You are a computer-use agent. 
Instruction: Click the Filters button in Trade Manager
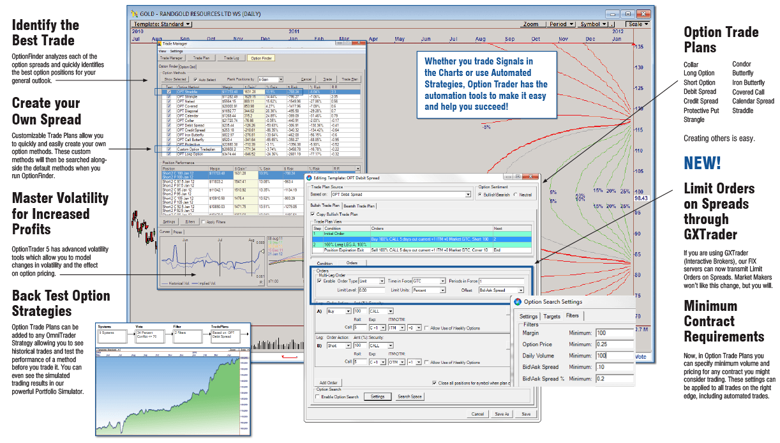[x=190, y=221]
